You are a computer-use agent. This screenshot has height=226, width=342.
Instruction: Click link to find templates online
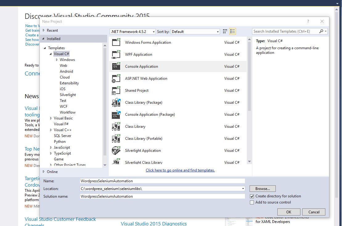(x=180, y=170)
